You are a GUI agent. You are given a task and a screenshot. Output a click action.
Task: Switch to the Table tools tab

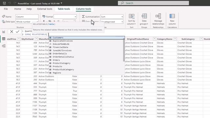tap(64, 9)
